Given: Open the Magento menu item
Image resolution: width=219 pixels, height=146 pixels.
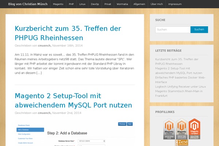Looking at the screenshot, I should (58, 4).
